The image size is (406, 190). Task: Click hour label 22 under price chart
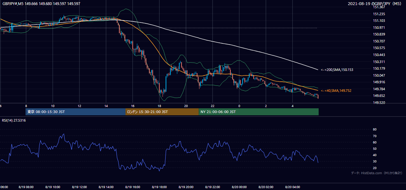(213, 106)
